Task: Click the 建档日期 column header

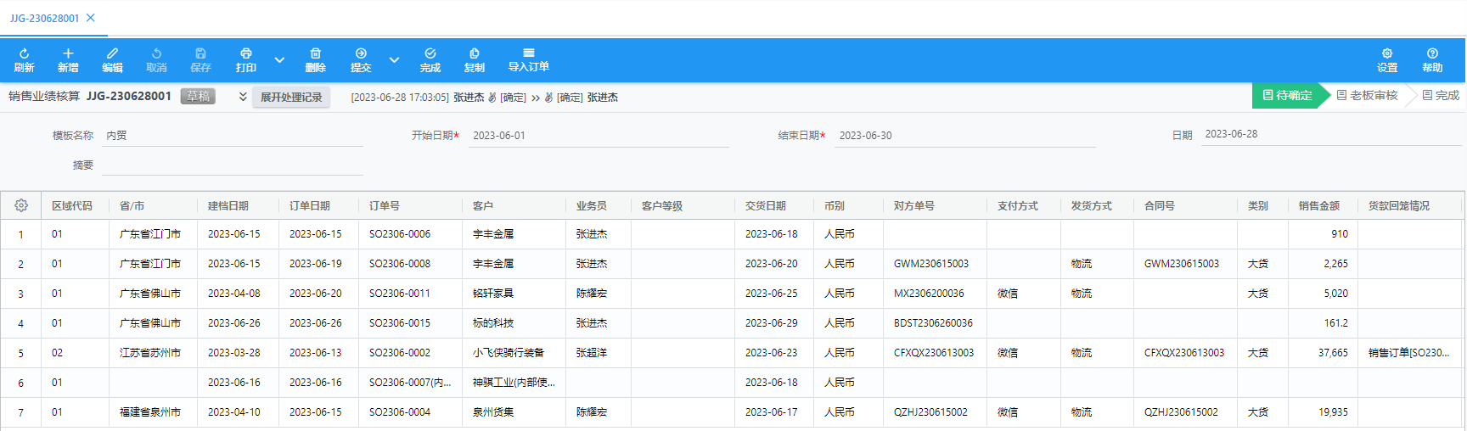Action: point(228,206)
